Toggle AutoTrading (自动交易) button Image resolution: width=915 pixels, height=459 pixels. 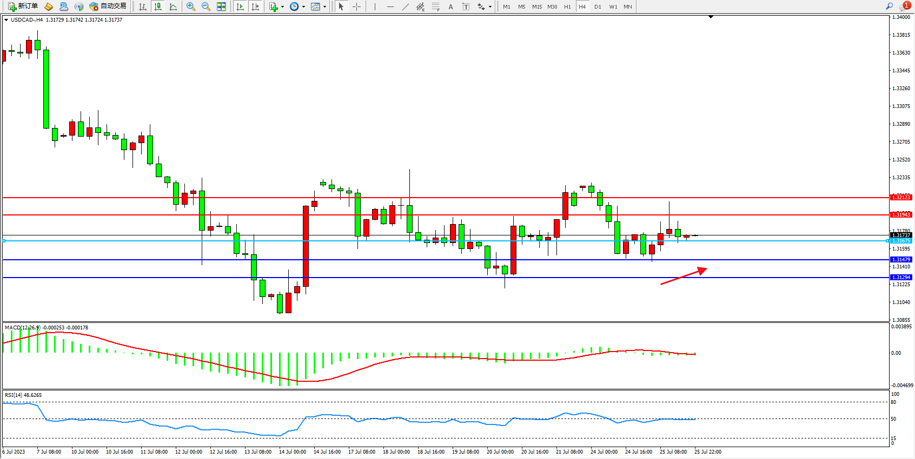click(108, 6)
